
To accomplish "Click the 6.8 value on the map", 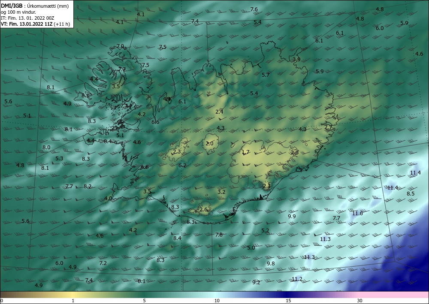I will [x=145, y=167].
